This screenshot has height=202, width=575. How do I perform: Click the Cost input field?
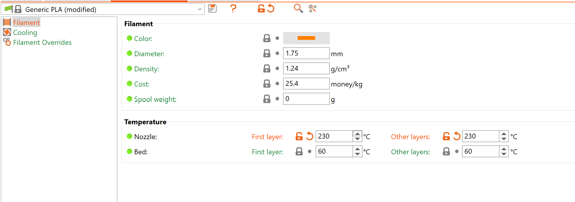tap(306, 84)
